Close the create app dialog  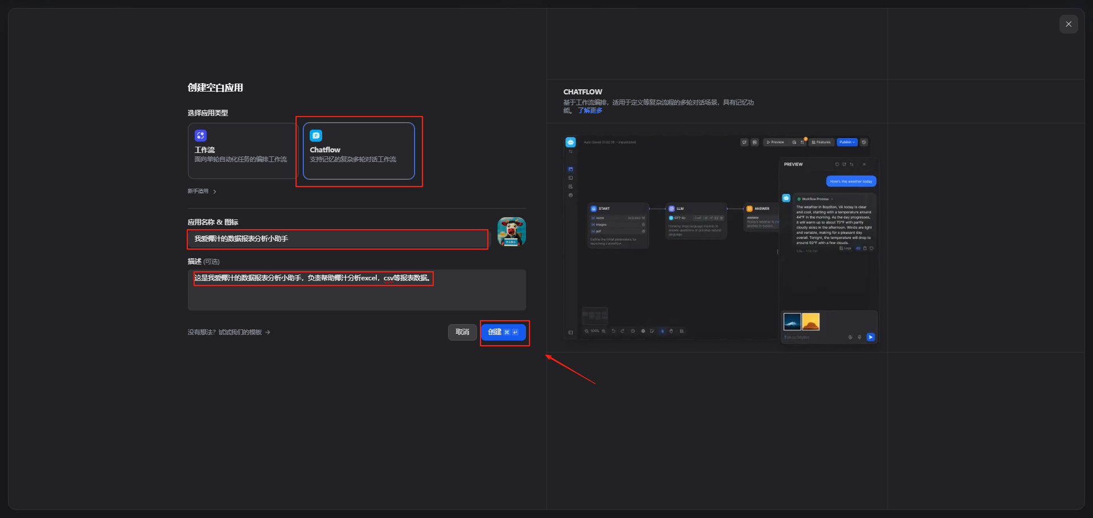coord(1069,24)
